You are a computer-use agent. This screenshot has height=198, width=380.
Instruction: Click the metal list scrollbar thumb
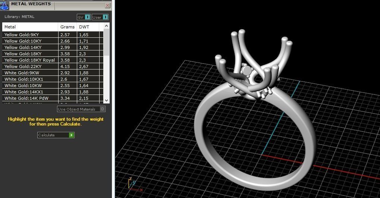click(x=106, y=43)
